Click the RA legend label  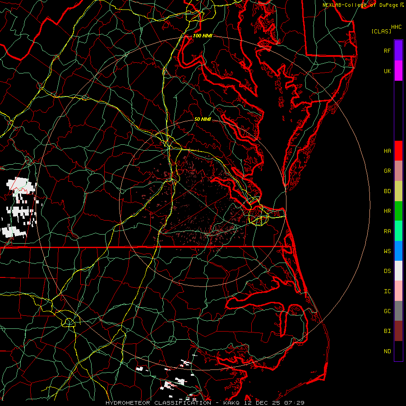pos(387,231)
